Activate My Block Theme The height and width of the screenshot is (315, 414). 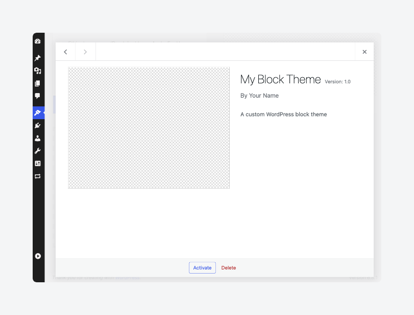point(202,267)
